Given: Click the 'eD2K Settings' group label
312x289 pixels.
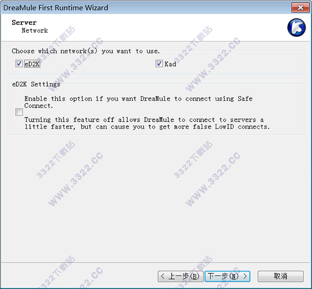Looking at the screenshot, I should 36,84.
